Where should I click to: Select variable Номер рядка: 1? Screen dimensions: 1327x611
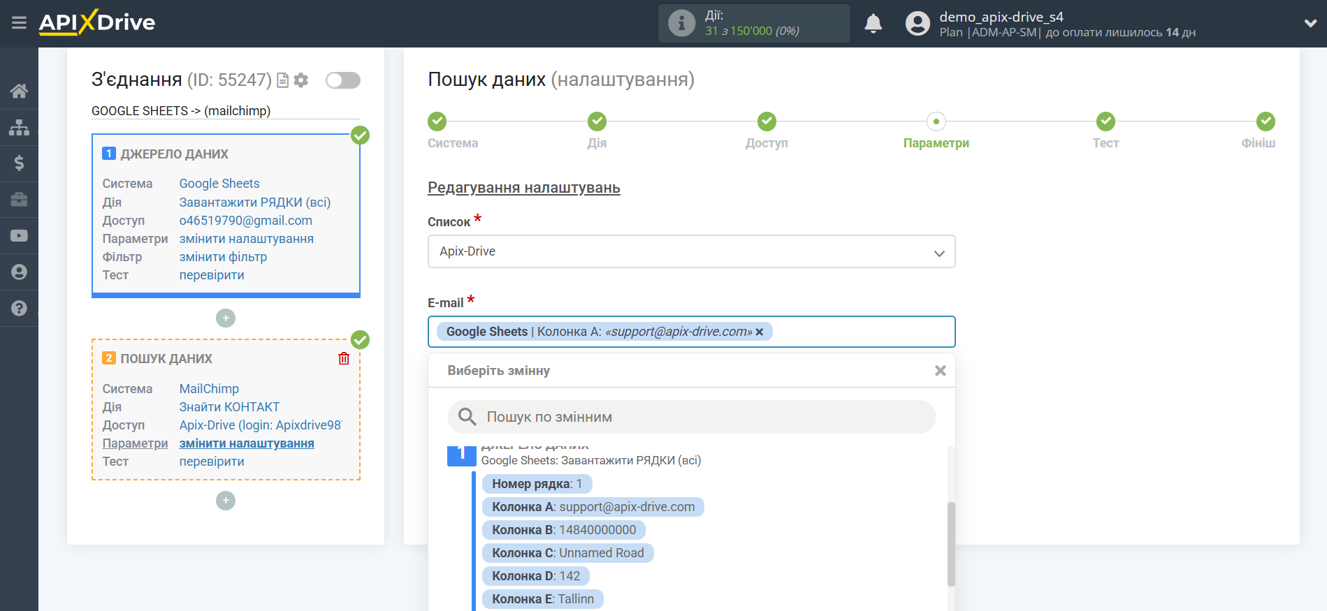(537, 484)
